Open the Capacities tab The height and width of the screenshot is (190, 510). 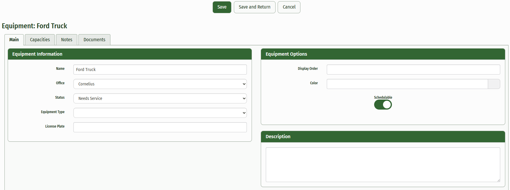coord(40,40)
